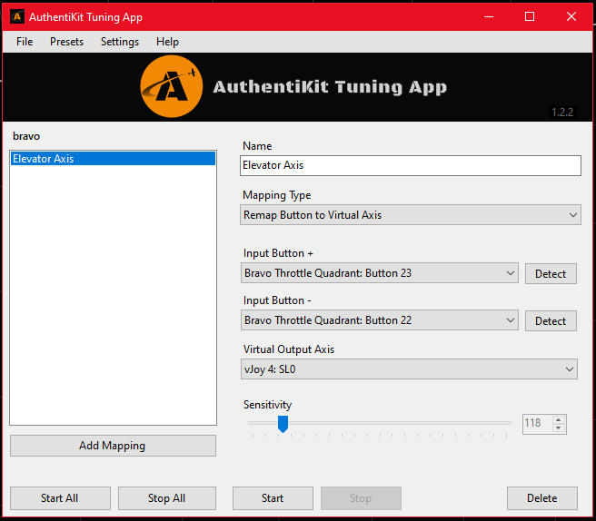This screenshot has width=596, height=521.
Task: Open the Help menu
Action: (x=167, y=42)
